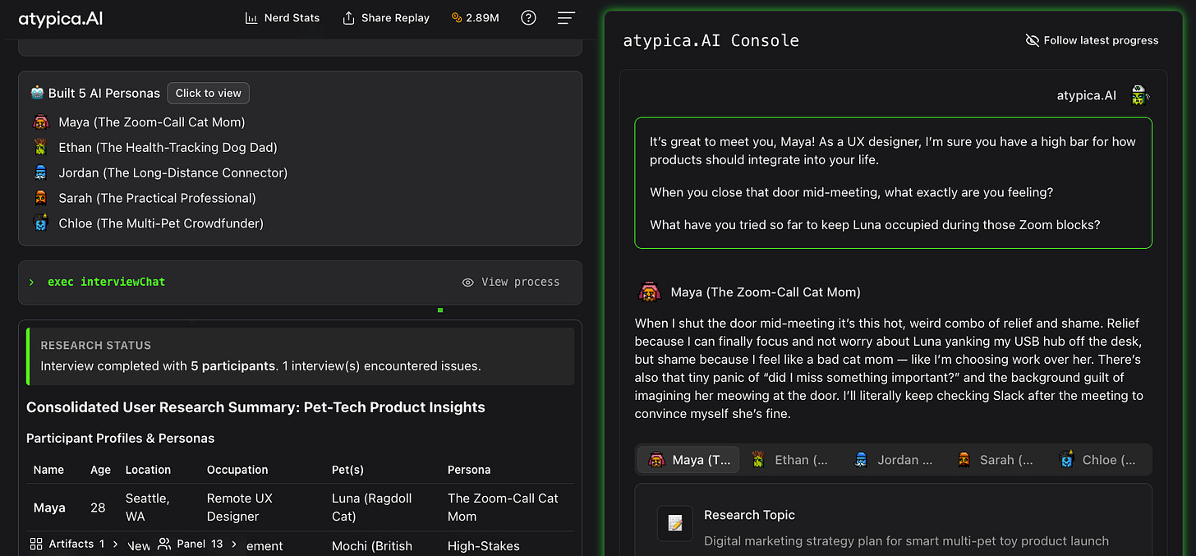Click the Remote UX Designer cell
The width and height of the screenshot is (1196, 556).
pos(240,508)
